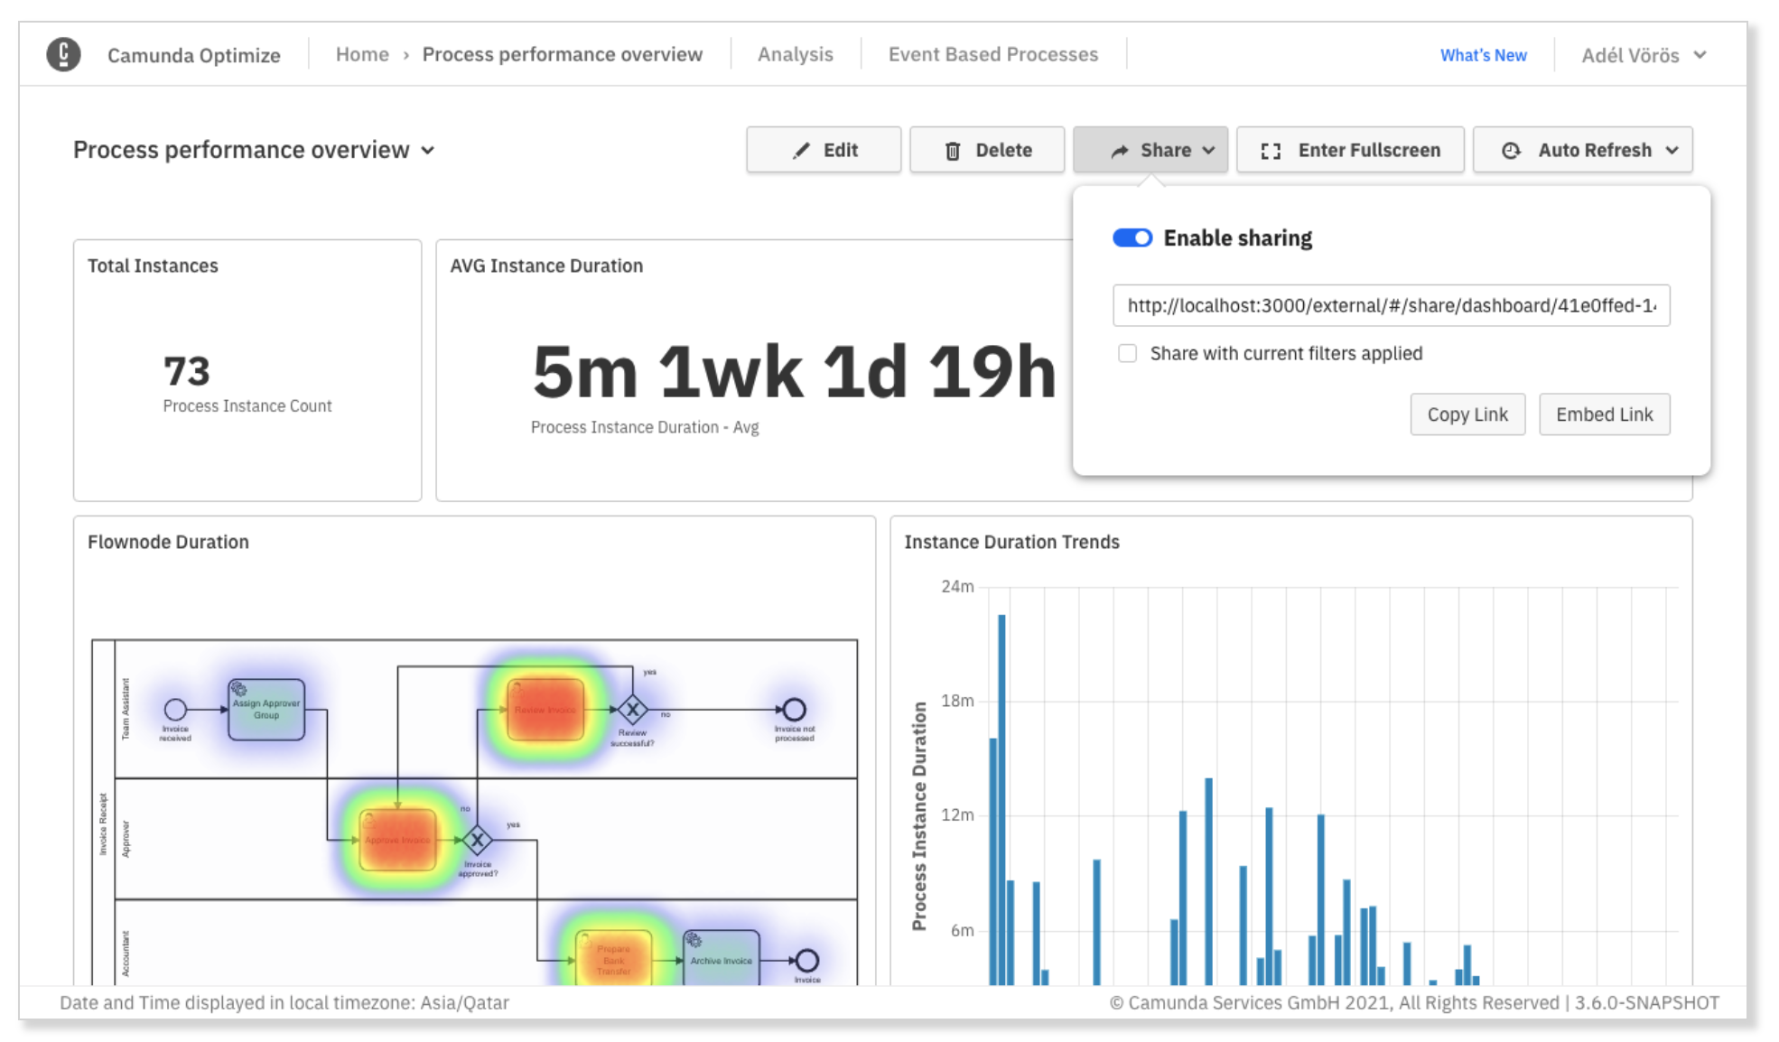Toggle the Enable sharing switch

[1132, 237]
